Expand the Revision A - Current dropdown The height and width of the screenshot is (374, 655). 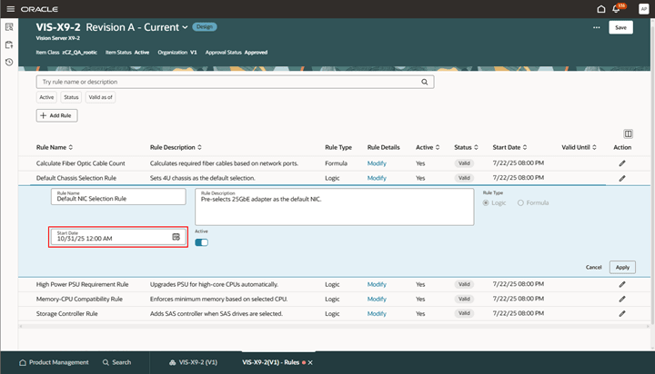point(185,27)
